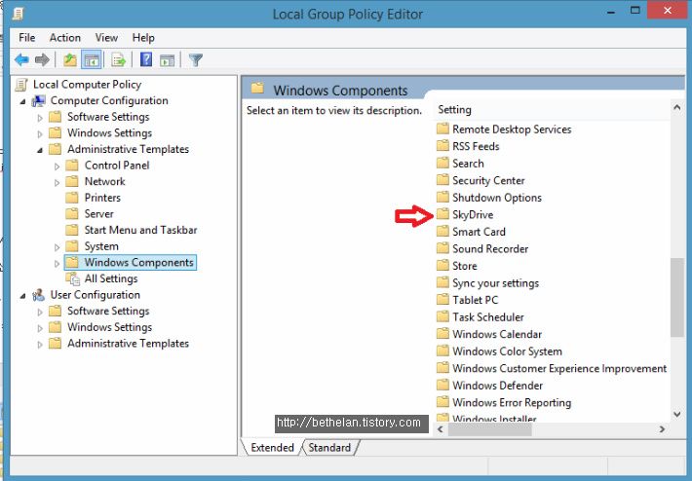692x481 pixels.
Task: Select Windows Customer Experience Improvement item
Action: tap(559, 369)
